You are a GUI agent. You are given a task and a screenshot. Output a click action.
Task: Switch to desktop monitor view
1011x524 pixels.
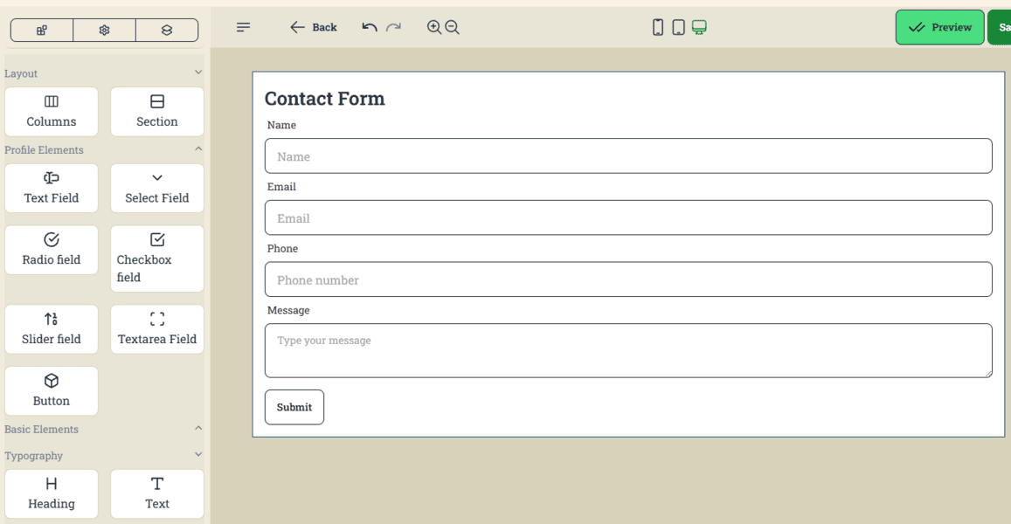pos(699,28)
